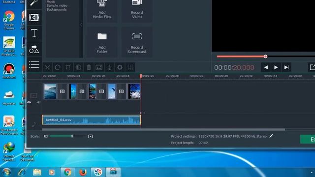Select the second narrow blue clip
Viewport: 315px width, 177px height.
click(72, 91)
